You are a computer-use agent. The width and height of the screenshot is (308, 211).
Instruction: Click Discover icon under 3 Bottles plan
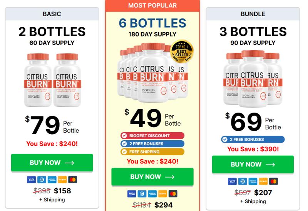pyautogui.click(x=263, y=181)
